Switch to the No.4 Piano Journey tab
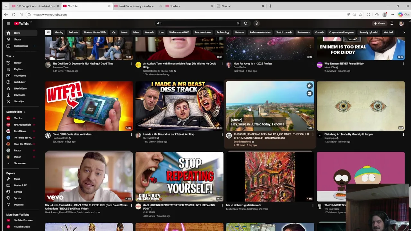 [136, 6]
